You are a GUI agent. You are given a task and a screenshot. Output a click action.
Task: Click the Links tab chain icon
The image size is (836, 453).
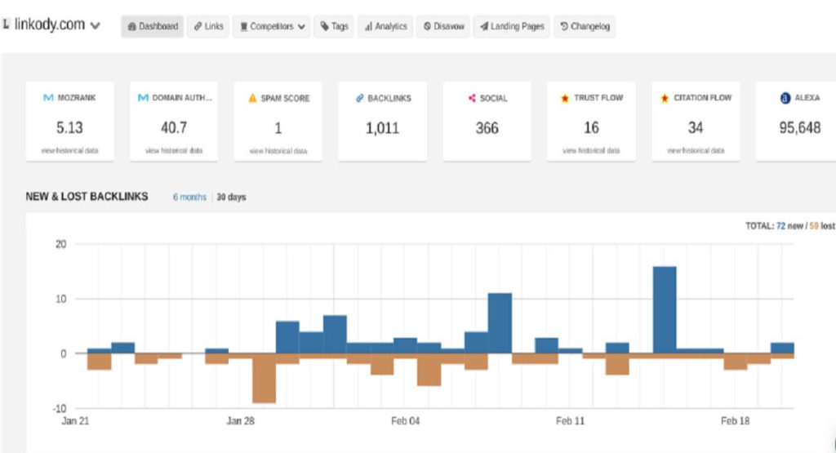(198, 26)
